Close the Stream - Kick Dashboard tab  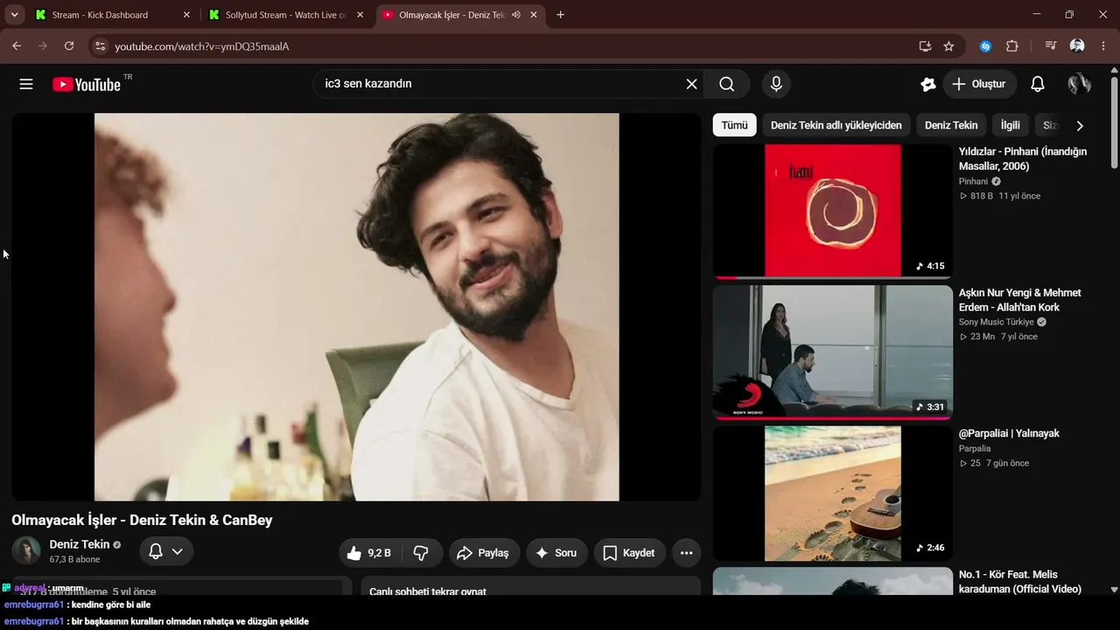[x=186, y=15]
